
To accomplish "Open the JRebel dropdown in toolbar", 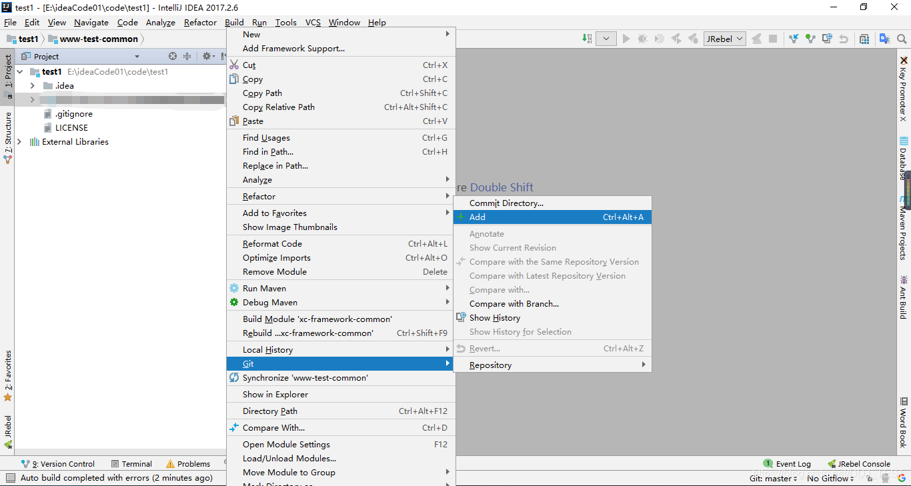I will click(x=725, y=39).
